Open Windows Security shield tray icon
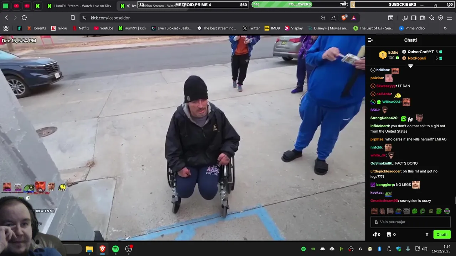The height and width of the screenshot is (256, 456). [398, 249]
